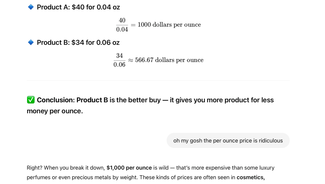
Task: Click the blue diamond beside Product B
Action: (31, 42)
